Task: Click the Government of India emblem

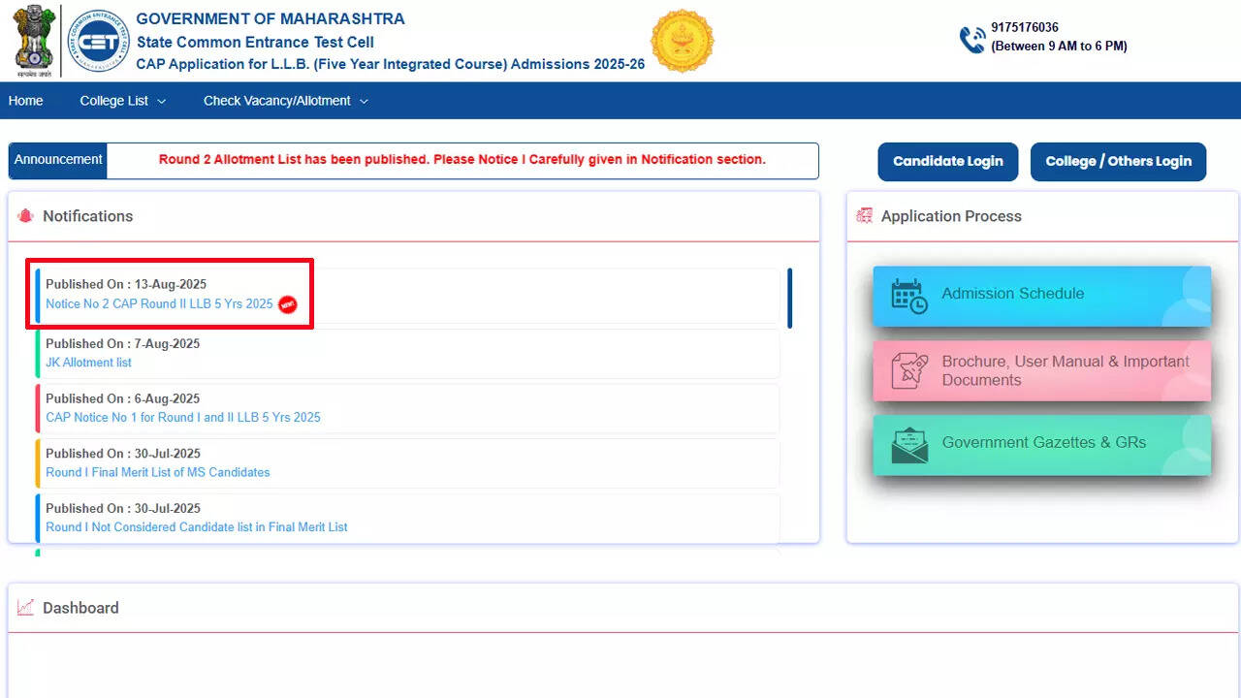Action: pyautogui.click(x=35, y=41)
